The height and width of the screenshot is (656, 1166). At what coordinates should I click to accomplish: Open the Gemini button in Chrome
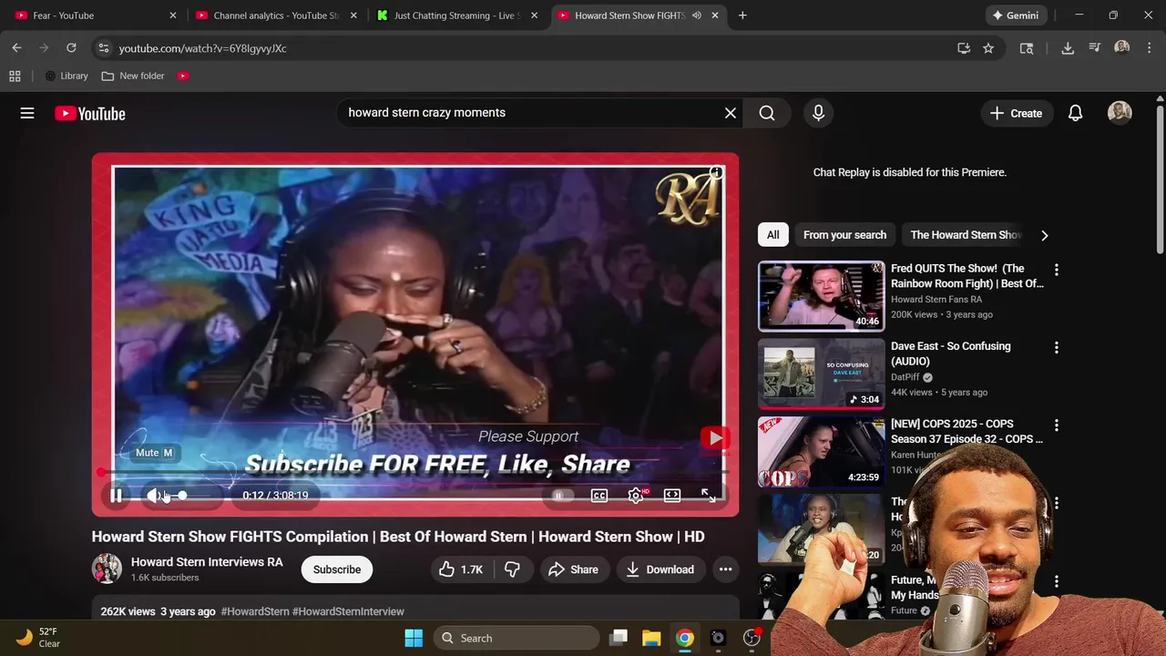point(1016,15)
